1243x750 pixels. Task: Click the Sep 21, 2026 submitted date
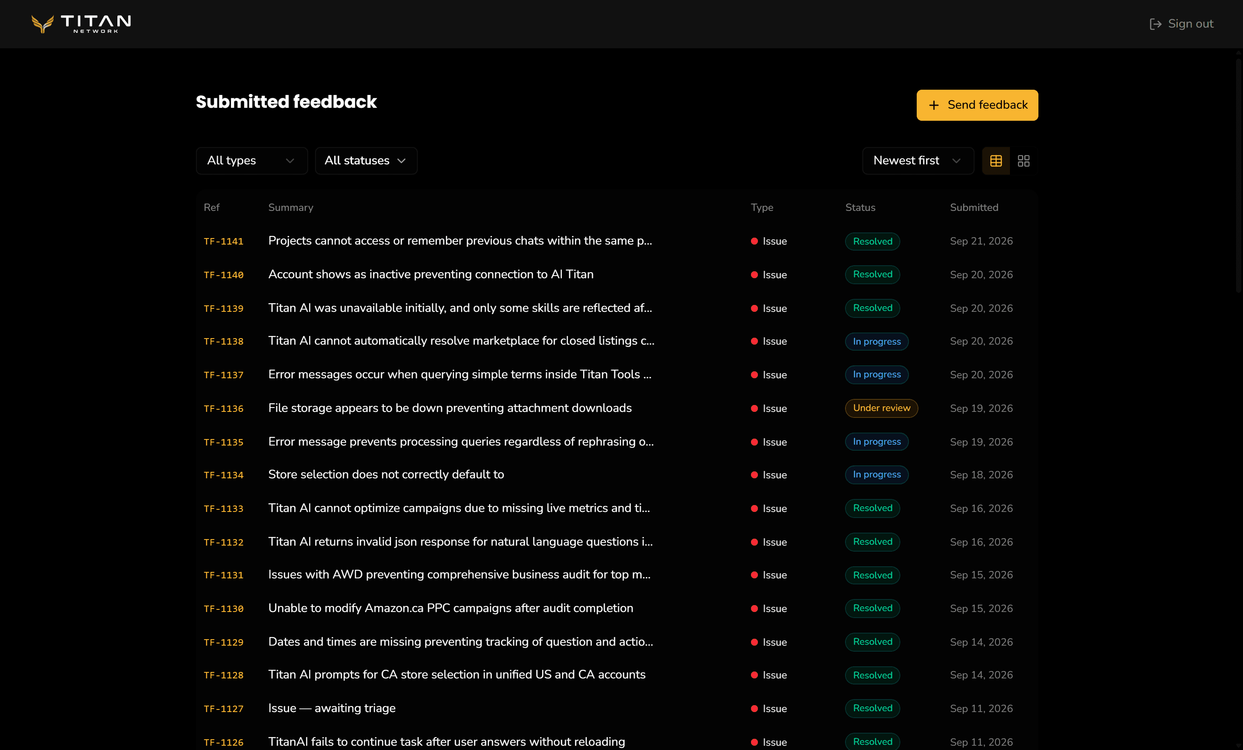tap(981, 241)
